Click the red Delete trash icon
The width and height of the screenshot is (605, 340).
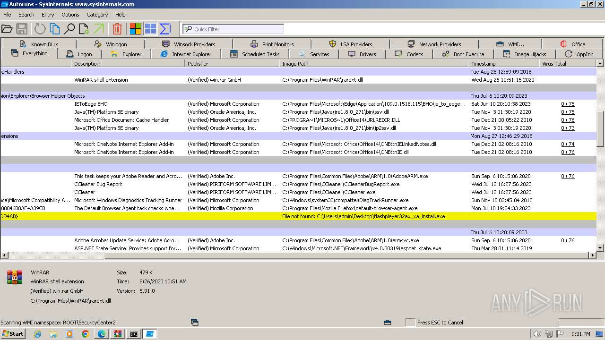117,29
